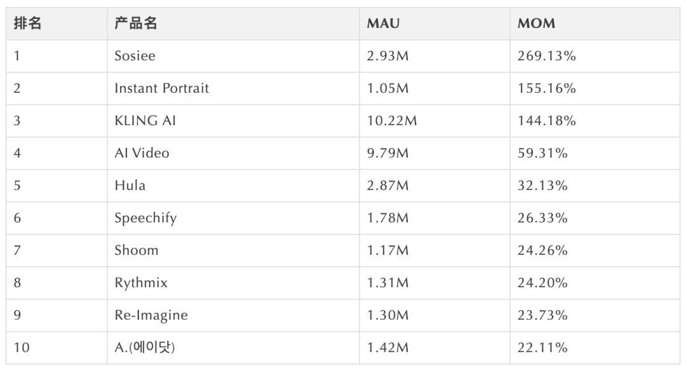Click the Hula product name

pyautogui.click(x=130, y=185)
